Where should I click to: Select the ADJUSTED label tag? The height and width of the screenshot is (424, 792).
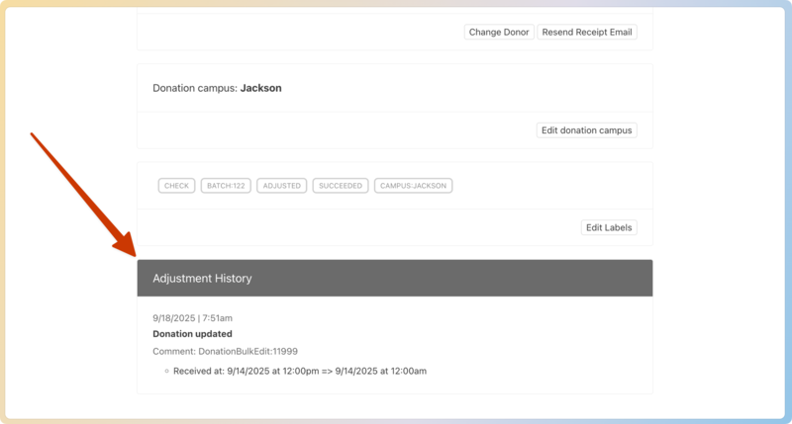[281, 186]
